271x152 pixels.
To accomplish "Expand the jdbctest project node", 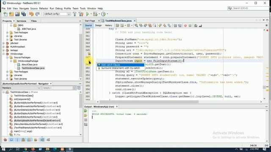I will [4, 43].
